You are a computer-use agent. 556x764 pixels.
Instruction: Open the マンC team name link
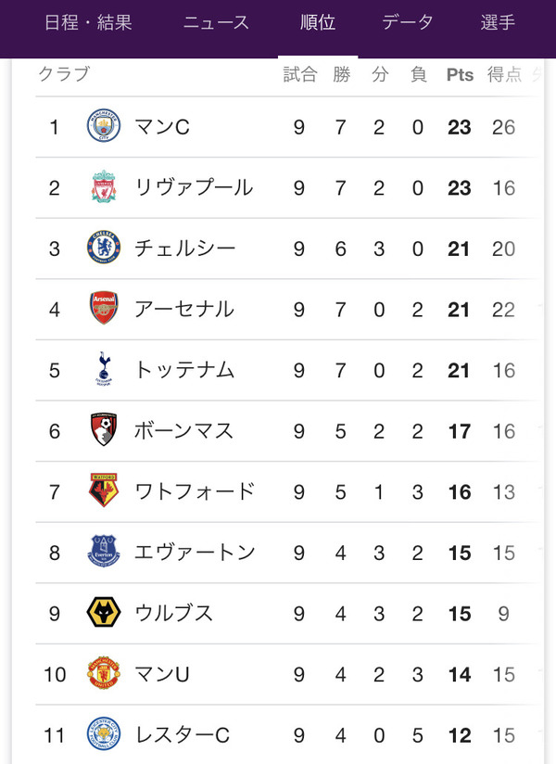[162, 127]
